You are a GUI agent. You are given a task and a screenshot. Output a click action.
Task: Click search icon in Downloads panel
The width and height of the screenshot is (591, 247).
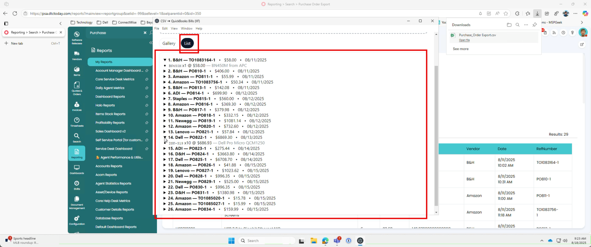517,25
